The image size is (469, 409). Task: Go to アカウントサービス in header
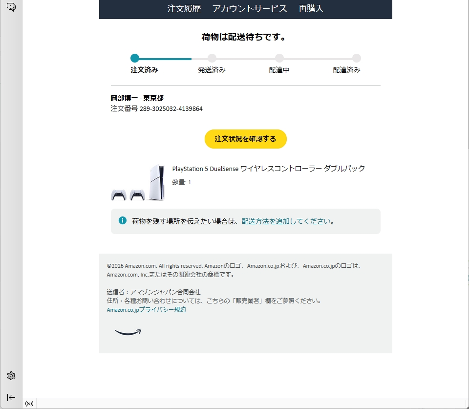coord(250,9)
